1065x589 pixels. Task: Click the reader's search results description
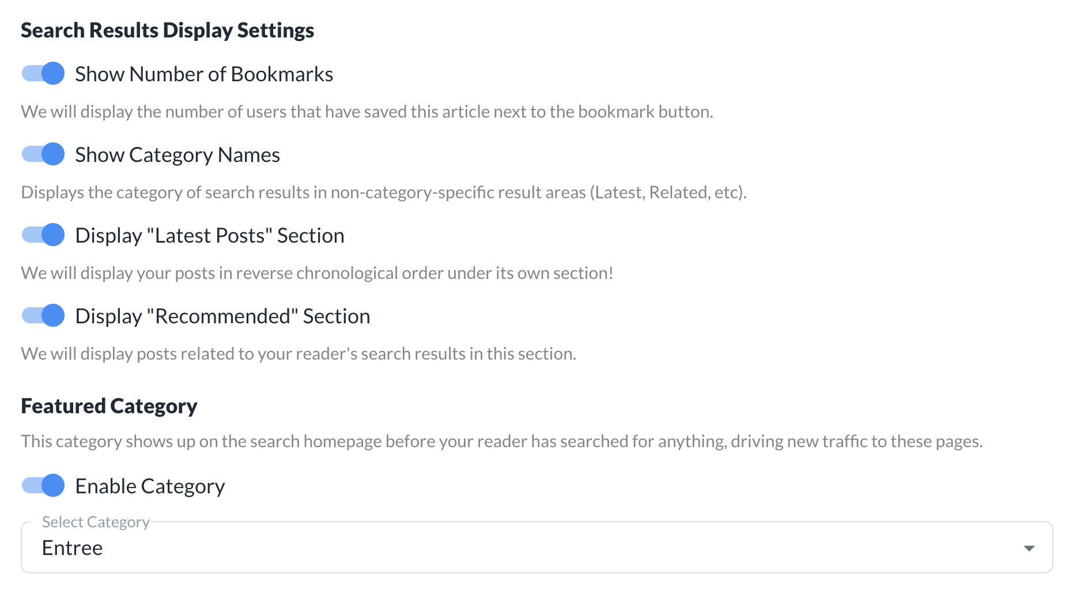[x=299, y=353]
